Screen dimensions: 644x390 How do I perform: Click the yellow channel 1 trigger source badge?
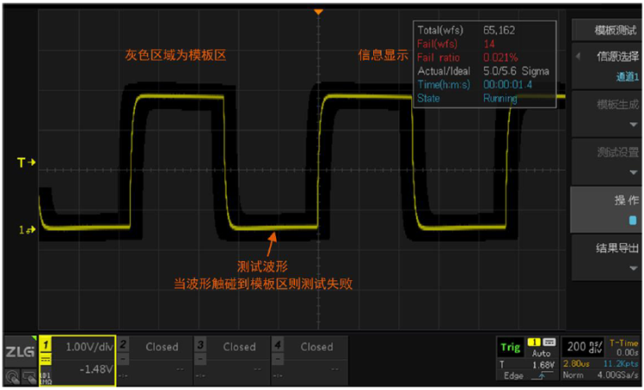click(536, 342)
